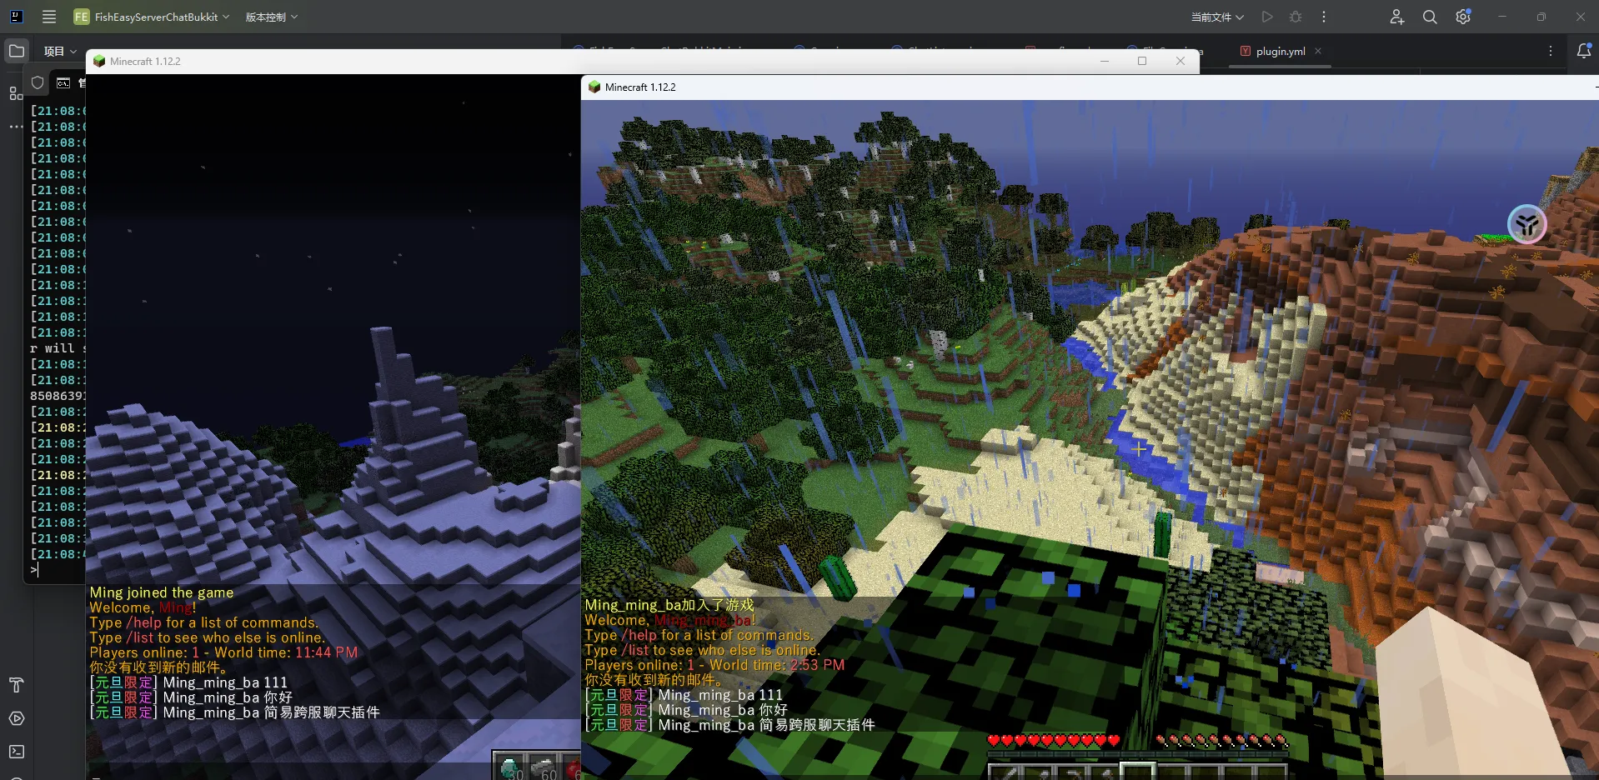Click the shield icon in console window

coord(38,82)
